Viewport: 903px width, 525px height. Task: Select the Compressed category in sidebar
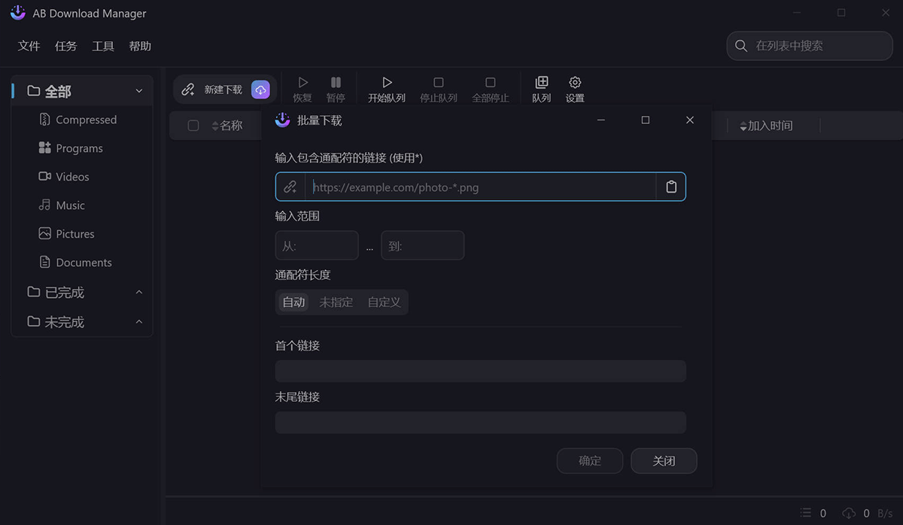pyautogui.click(x=86, y=120)
